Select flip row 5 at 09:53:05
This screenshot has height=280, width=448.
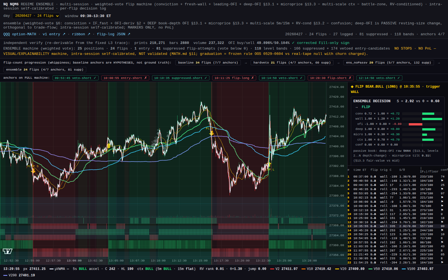pos(398,193)
